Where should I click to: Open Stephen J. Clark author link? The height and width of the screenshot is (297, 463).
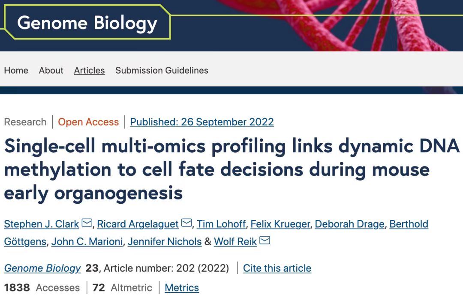coord(42,224)
